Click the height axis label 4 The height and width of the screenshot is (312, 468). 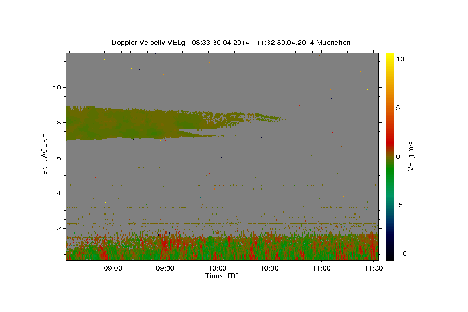pyautogui.click(x=59, y=193)
